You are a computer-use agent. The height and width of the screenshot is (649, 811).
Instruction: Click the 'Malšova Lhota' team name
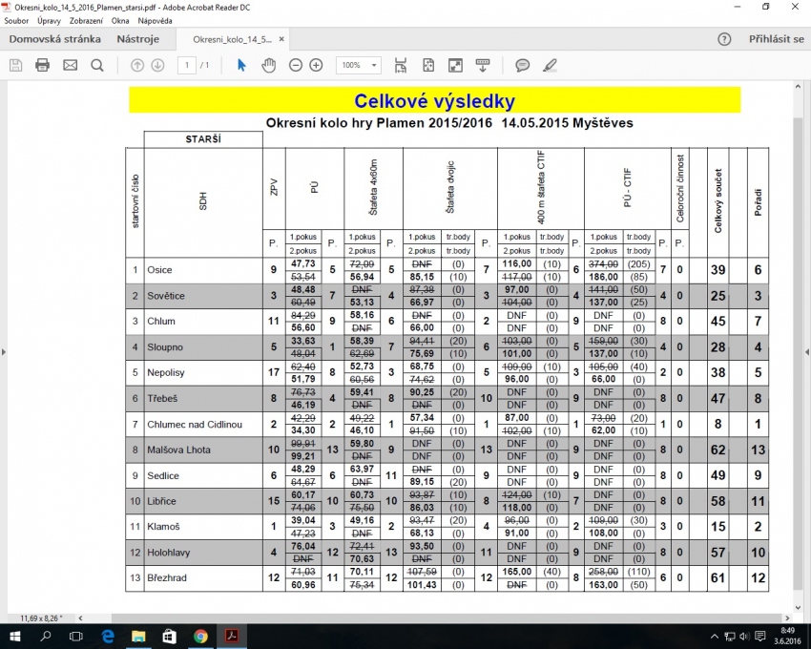click(x=178, y=450)
